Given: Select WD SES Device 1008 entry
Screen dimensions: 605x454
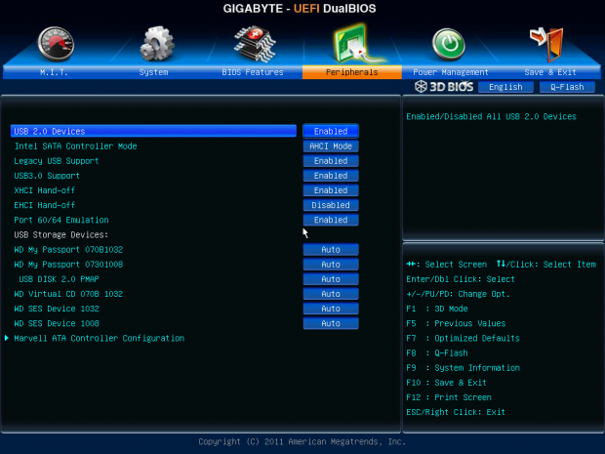Looking at the screenshot, I should pos(57,323).
